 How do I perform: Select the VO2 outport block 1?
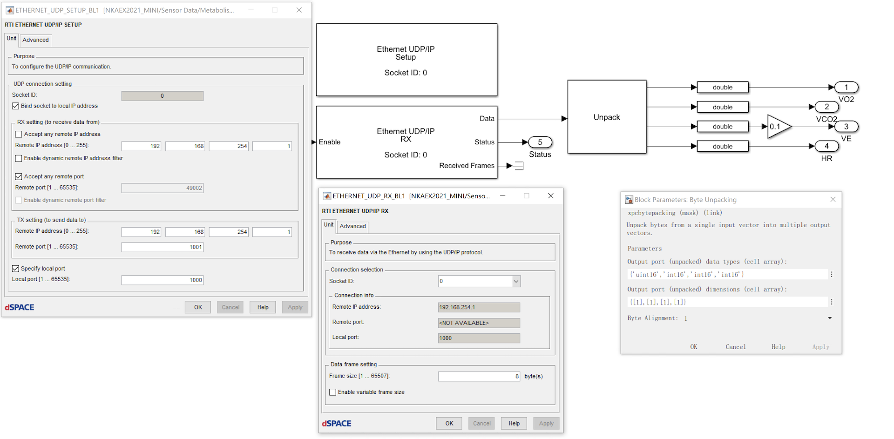pyautogui.click(x=846, y=87)
